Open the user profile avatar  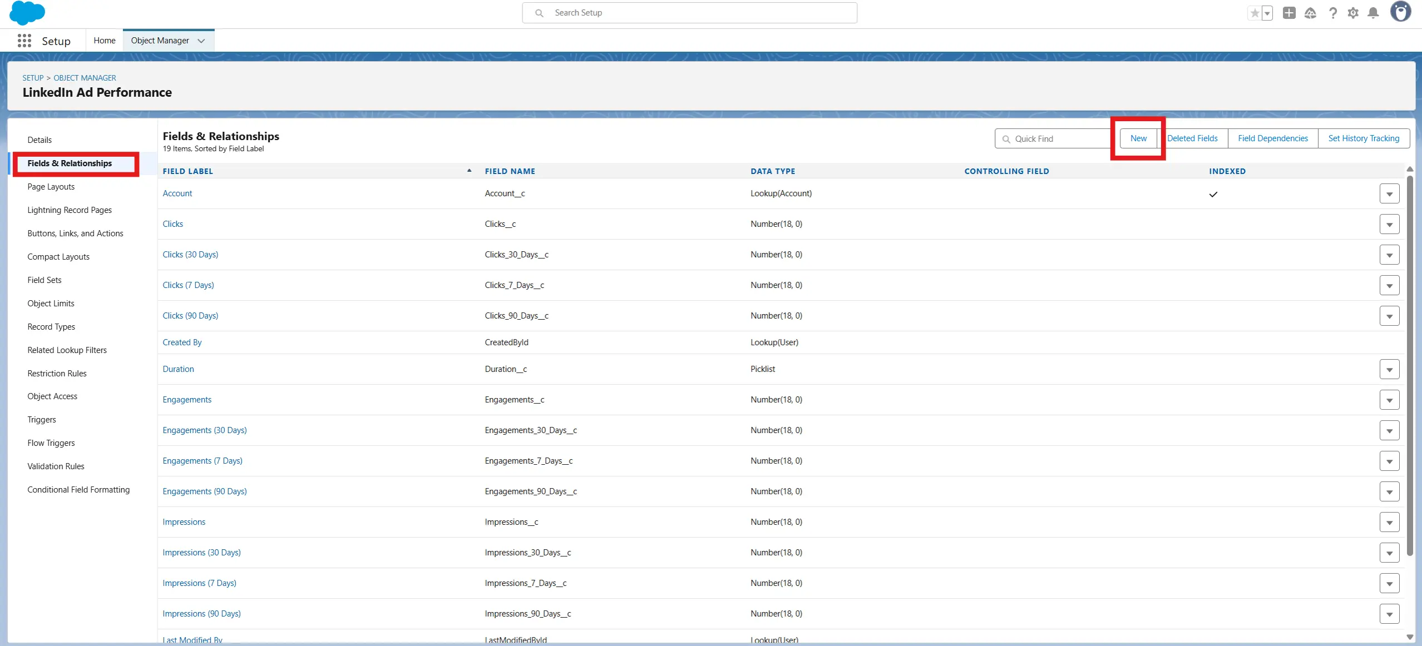[1400, 12]
